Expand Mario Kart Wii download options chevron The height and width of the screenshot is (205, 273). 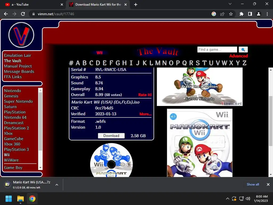pos(57,185)
